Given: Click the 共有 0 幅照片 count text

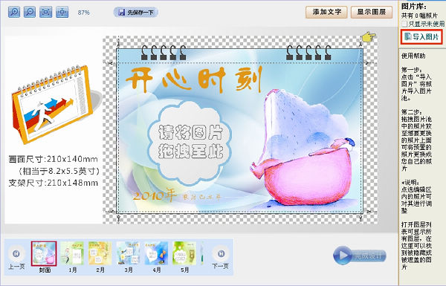Looking at the screenshot, I should point(419,16).
